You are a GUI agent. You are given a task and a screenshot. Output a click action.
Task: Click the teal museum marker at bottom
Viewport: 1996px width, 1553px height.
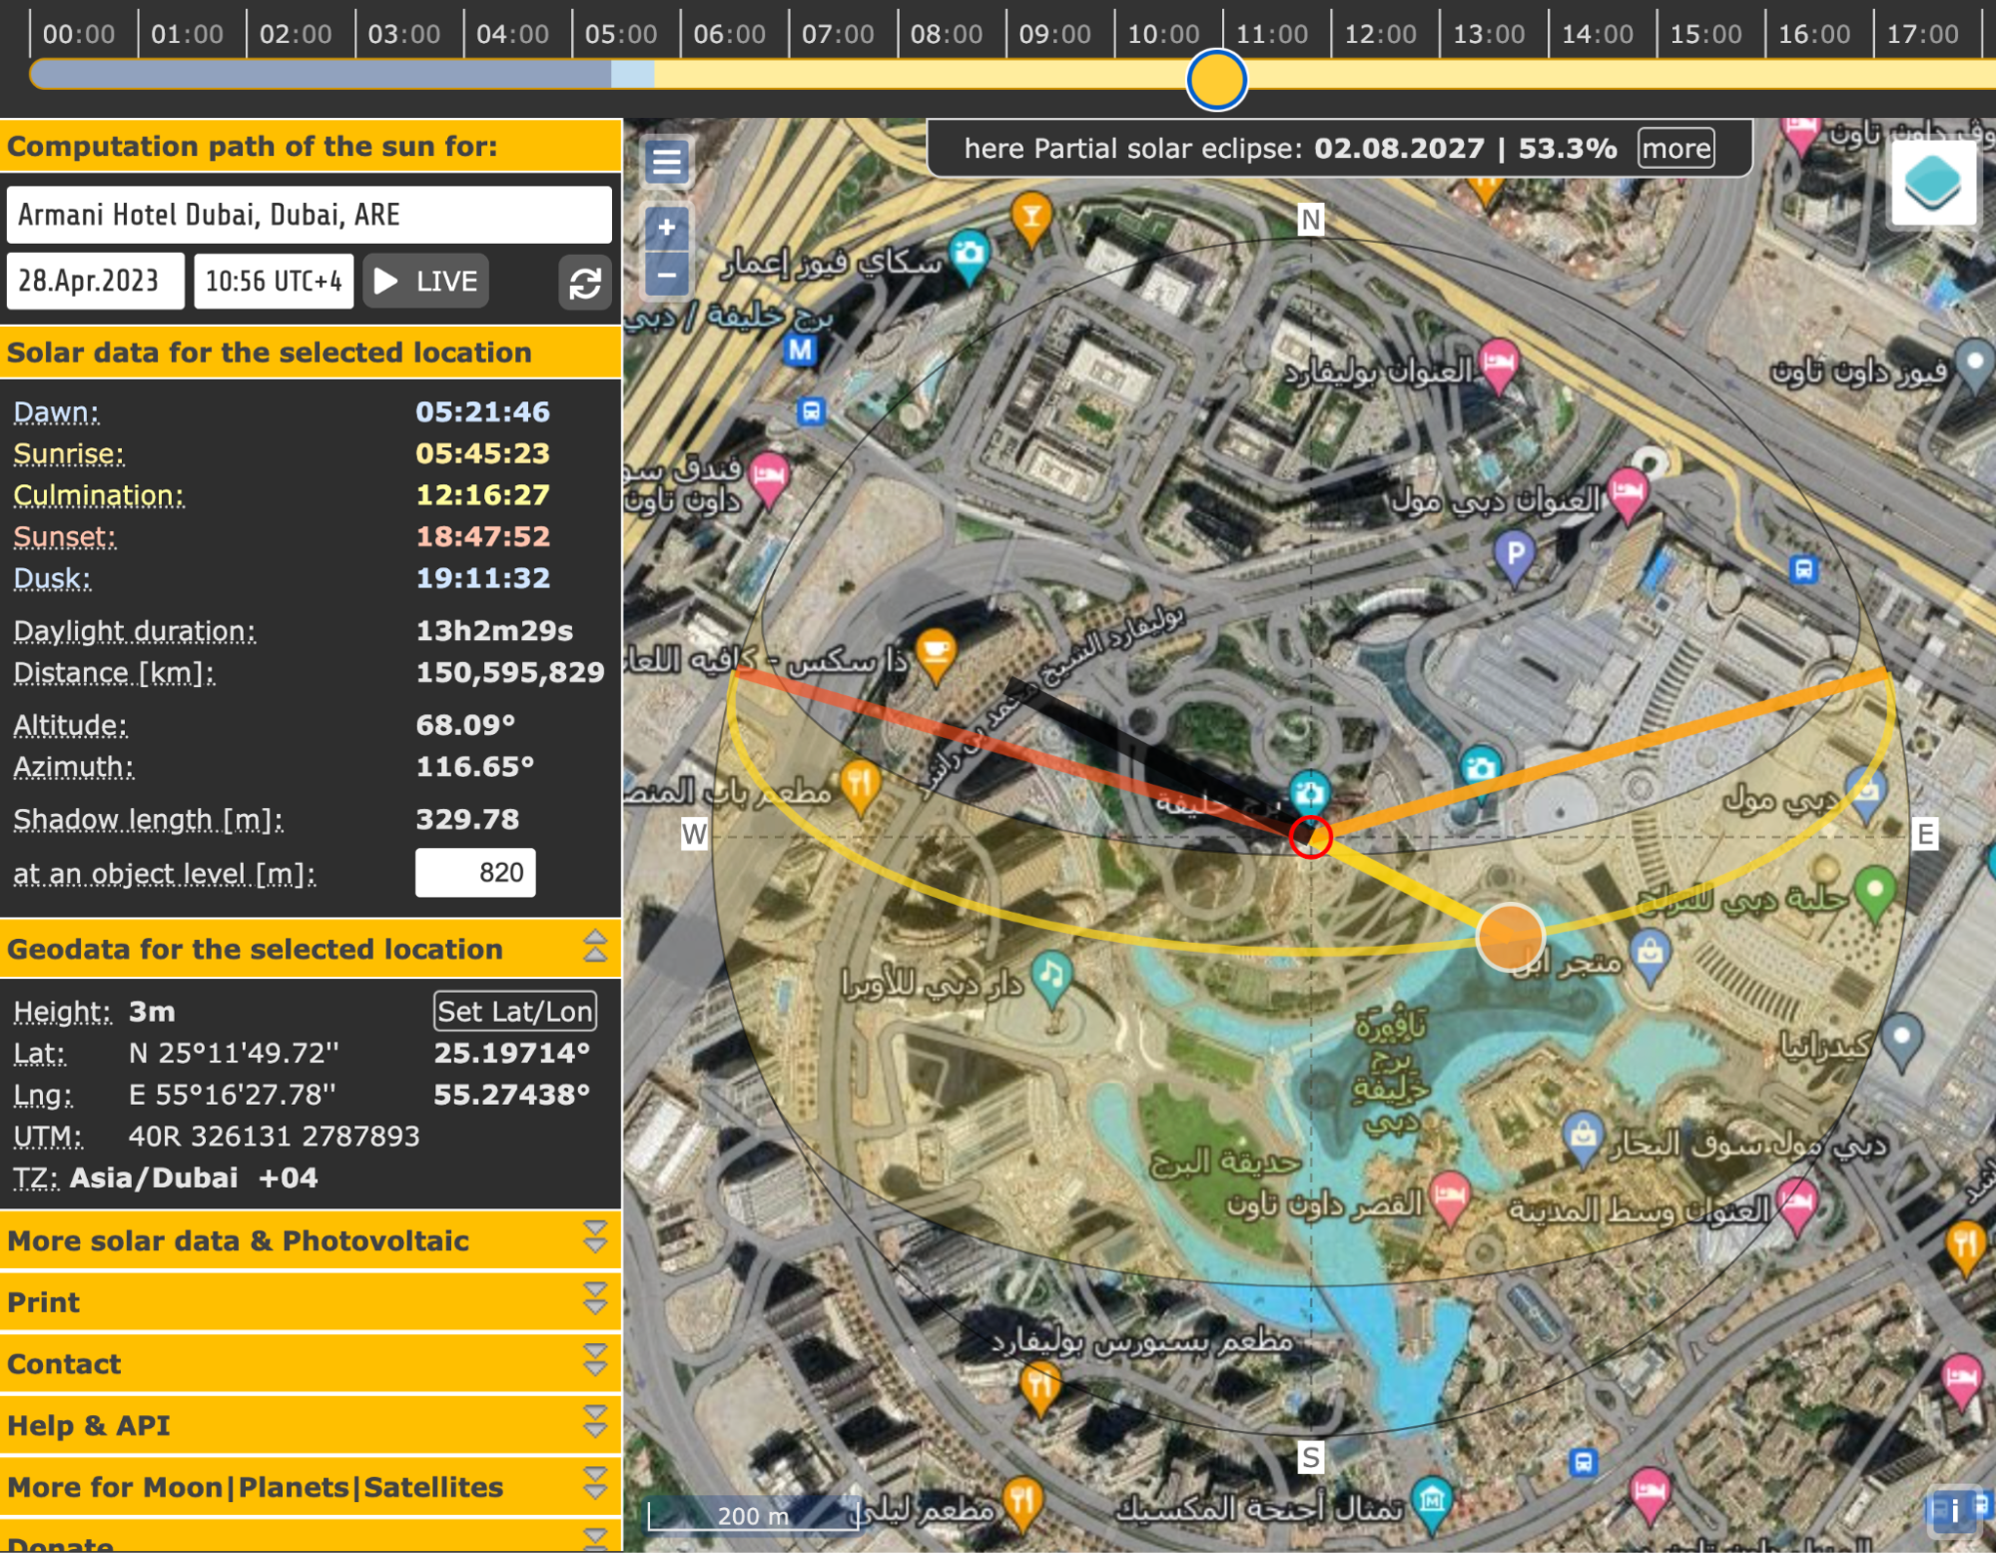click(x=1432, y=1502)
